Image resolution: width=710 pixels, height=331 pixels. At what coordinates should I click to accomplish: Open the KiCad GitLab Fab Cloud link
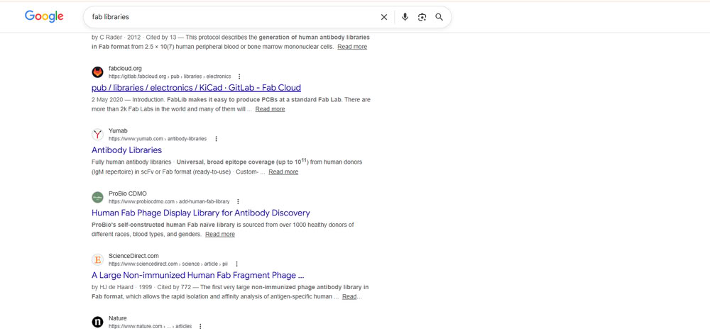point(196,88)
